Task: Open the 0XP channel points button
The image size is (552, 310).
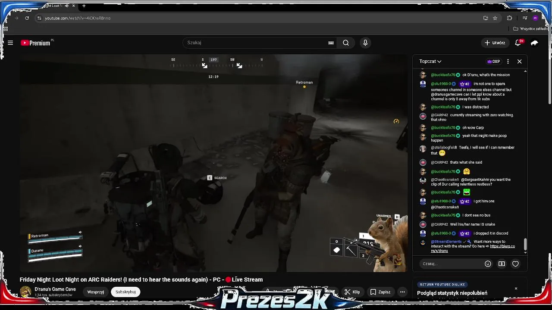Action: pos(494,62)
